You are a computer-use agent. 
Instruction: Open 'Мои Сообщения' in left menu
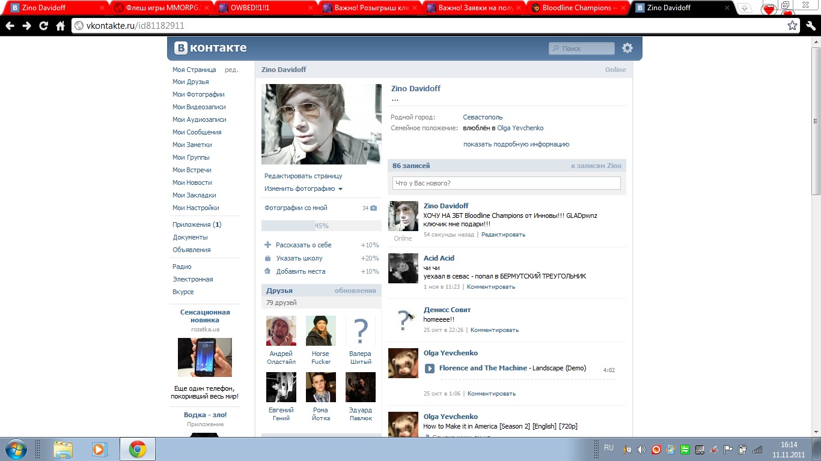tap(197, 132)
